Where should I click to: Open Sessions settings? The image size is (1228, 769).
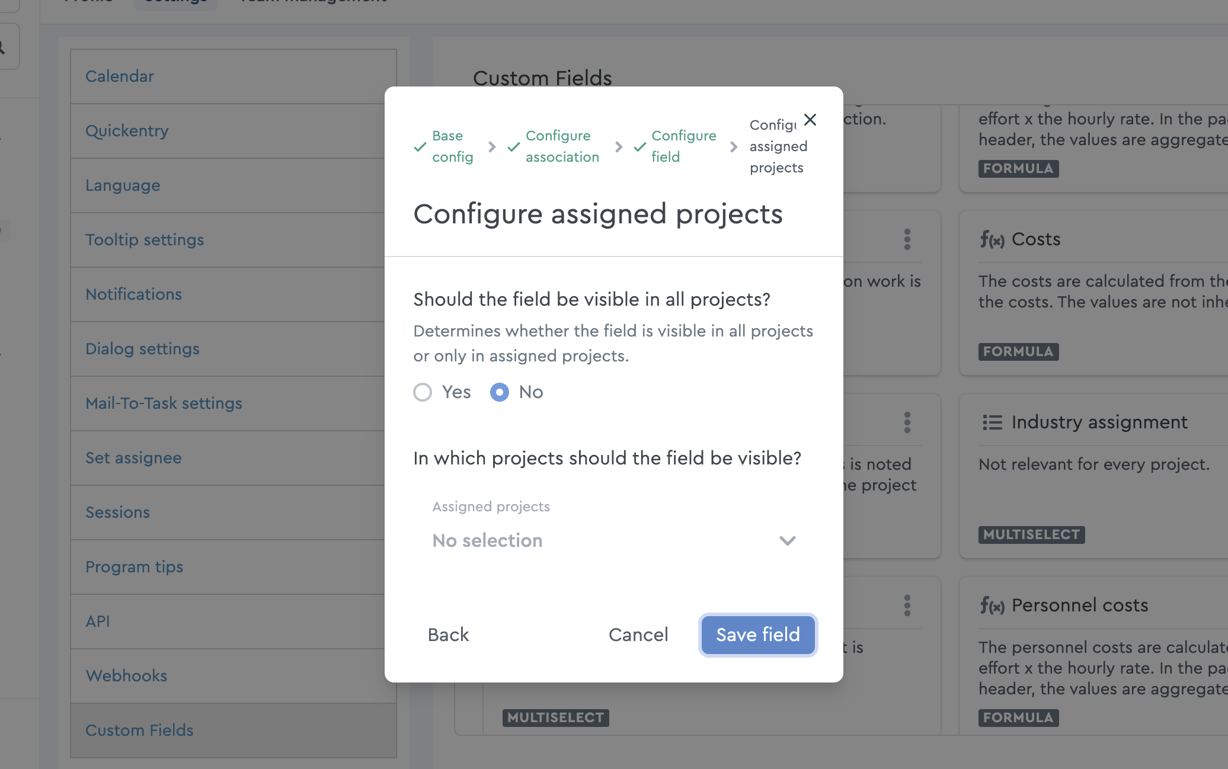point(234,512)
